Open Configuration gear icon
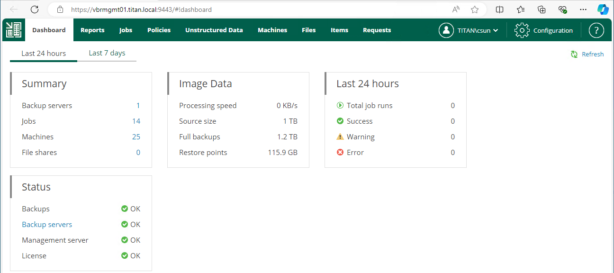This screenshot has width=614, height=273. (x=522, y=30)
